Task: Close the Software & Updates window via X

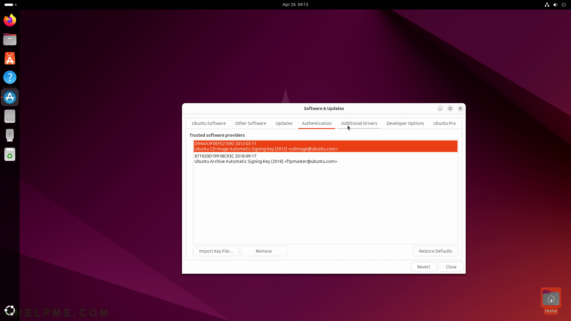Action: click(x=460, y=108)
